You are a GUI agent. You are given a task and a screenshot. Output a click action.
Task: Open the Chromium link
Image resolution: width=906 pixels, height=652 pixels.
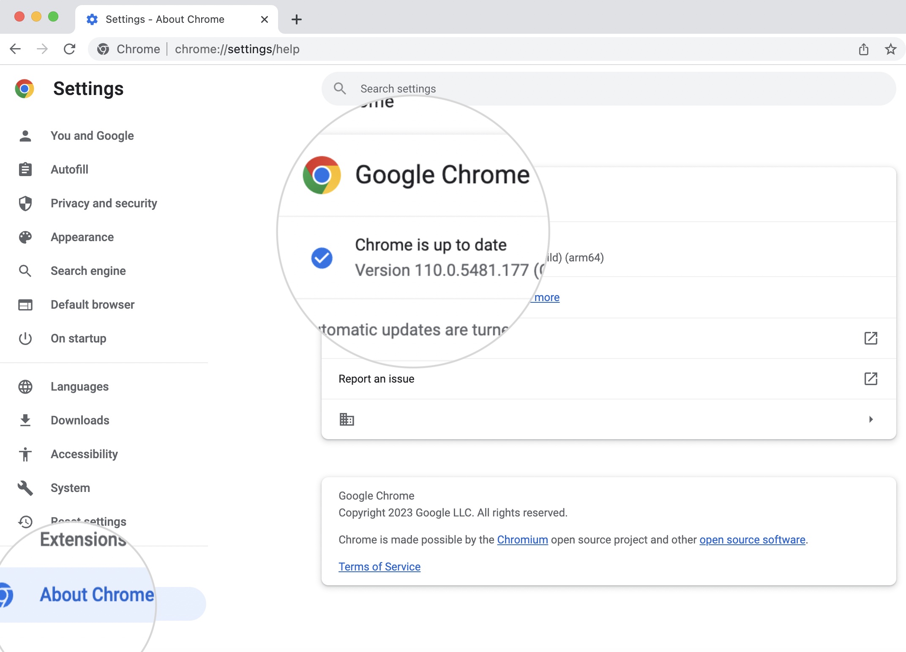[x=522, y=540]
